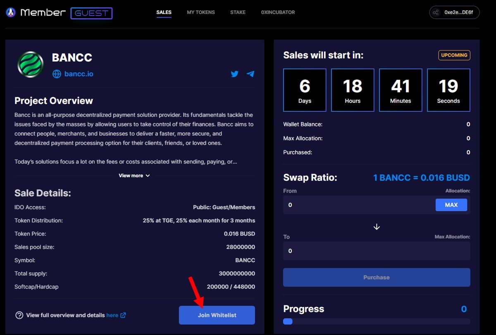Click the BANCC green token logo
The width and height of the screenshot is (496, 335).
30,64
